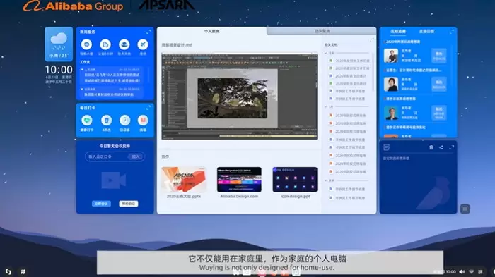The width and height of the screenshot is (495, 277).
Task: Open the rainy weather widget
Action: point(59,44)
